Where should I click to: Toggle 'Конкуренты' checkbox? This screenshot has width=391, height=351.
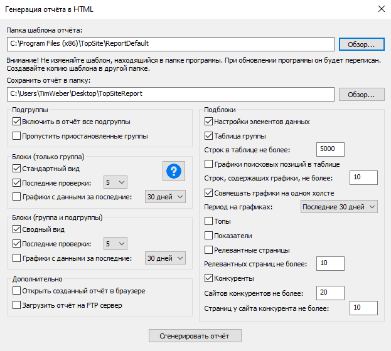click(210, 278)
